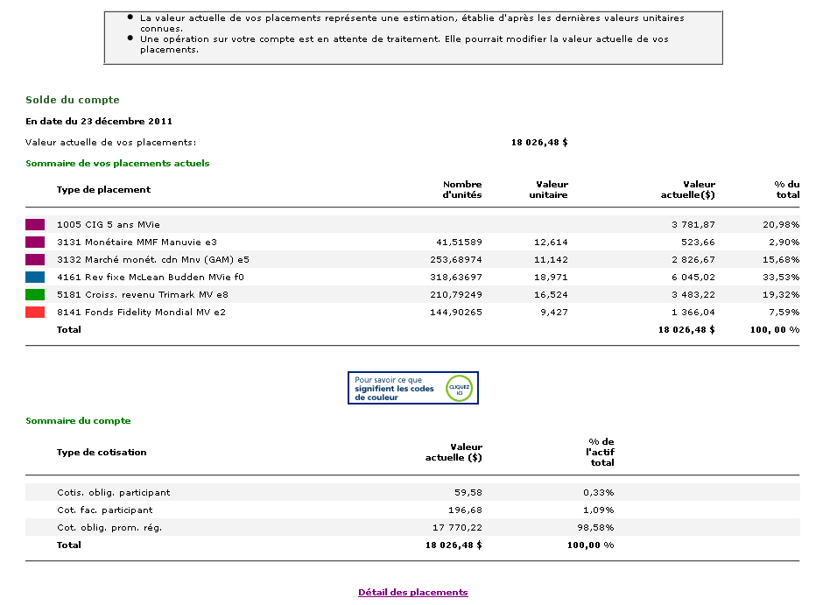Click the percentage 20,98%
Screen dimensions: 837x605
(x=781, y=225)
